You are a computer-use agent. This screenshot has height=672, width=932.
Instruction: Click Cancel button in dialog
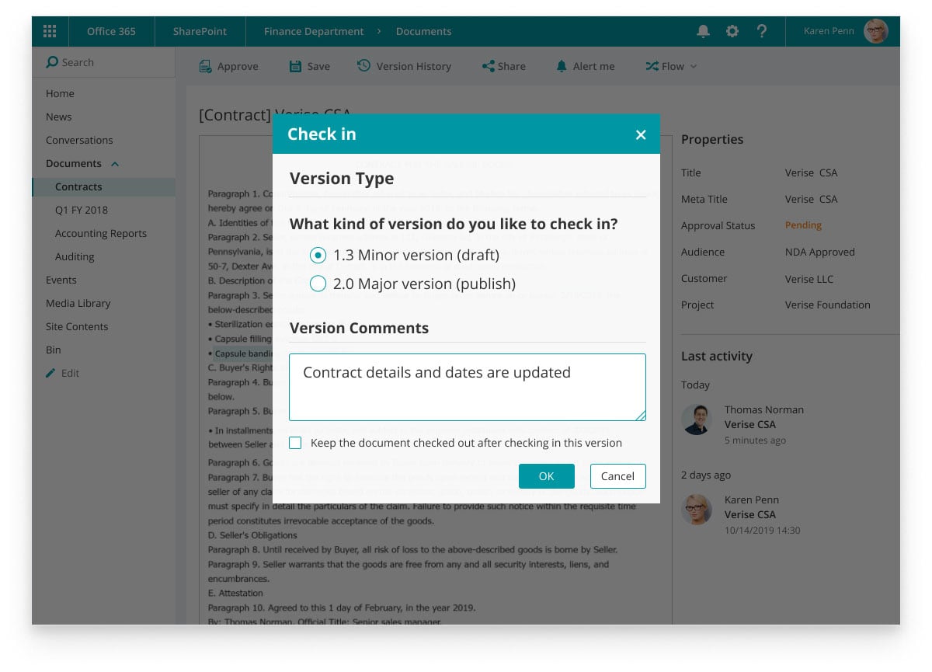[x=617, y=476]
